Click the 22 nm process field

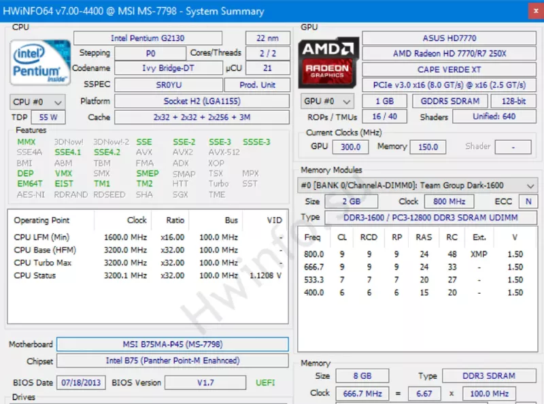tap(267, 38)
